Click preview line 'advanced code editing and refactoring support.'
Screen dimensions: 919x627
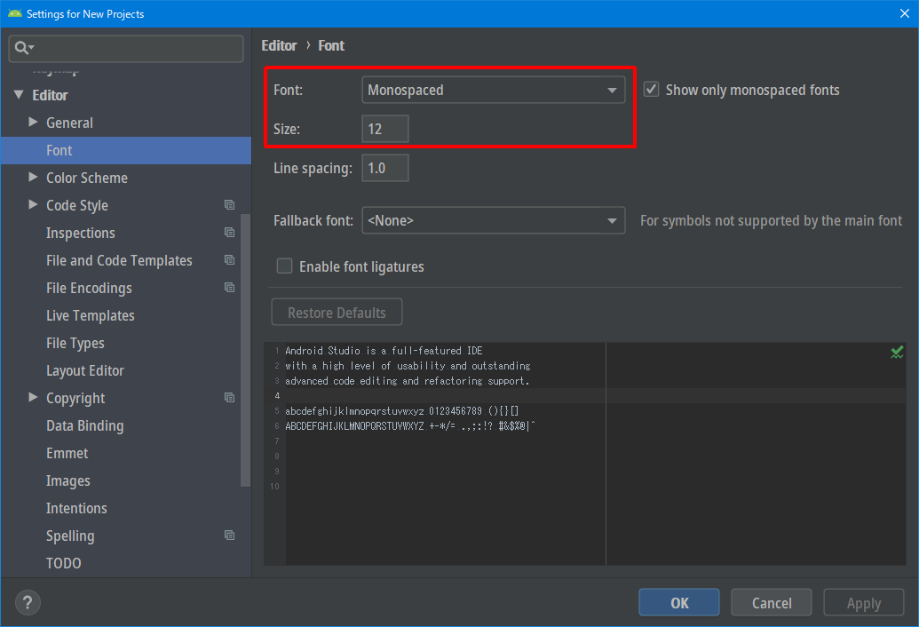click(407, 381)
